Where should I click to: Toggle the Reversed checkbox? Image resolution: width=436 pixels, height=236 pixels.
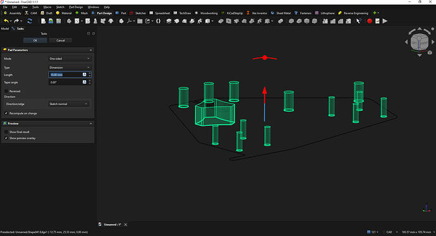[6, 91]
